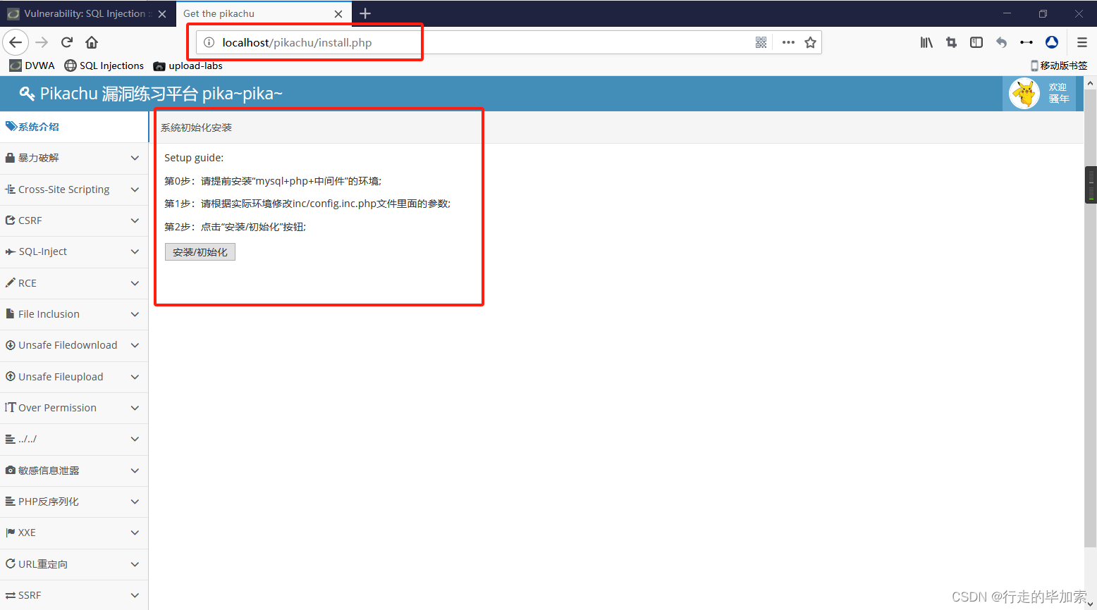
Task: Go back with the browser back arrow
Action: (x=16, y=42)
